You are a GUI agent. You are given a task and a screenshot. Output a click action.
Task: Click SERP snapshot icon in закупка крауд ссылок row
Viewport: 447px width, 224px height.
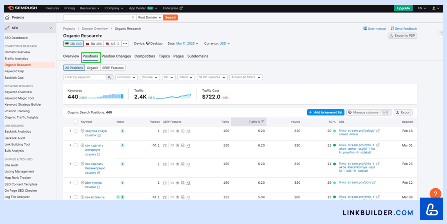[x=165, y=131]
